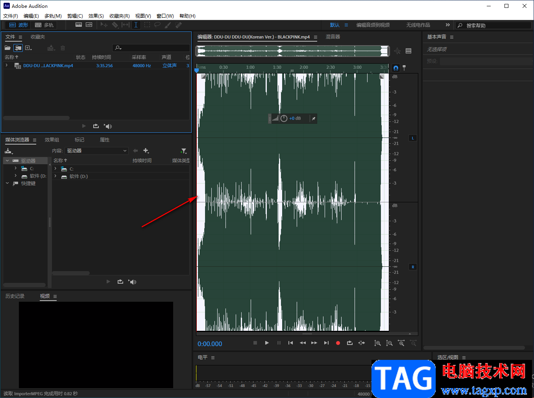Viewport: 534px width, 398px height.
Task: Toggle snapping magnet icon above ruler
Action: pos(396,68)
